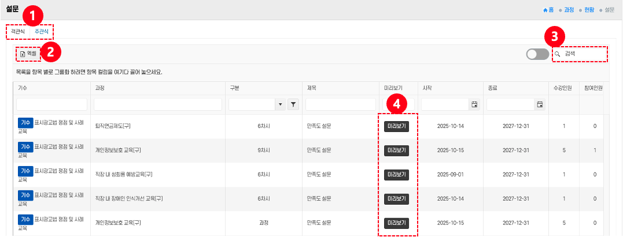This screenshot has width=623, height=237.
Task: Click 미리보기 button for 퇴직연금제도 row
Action: click(x=396, y=126)
